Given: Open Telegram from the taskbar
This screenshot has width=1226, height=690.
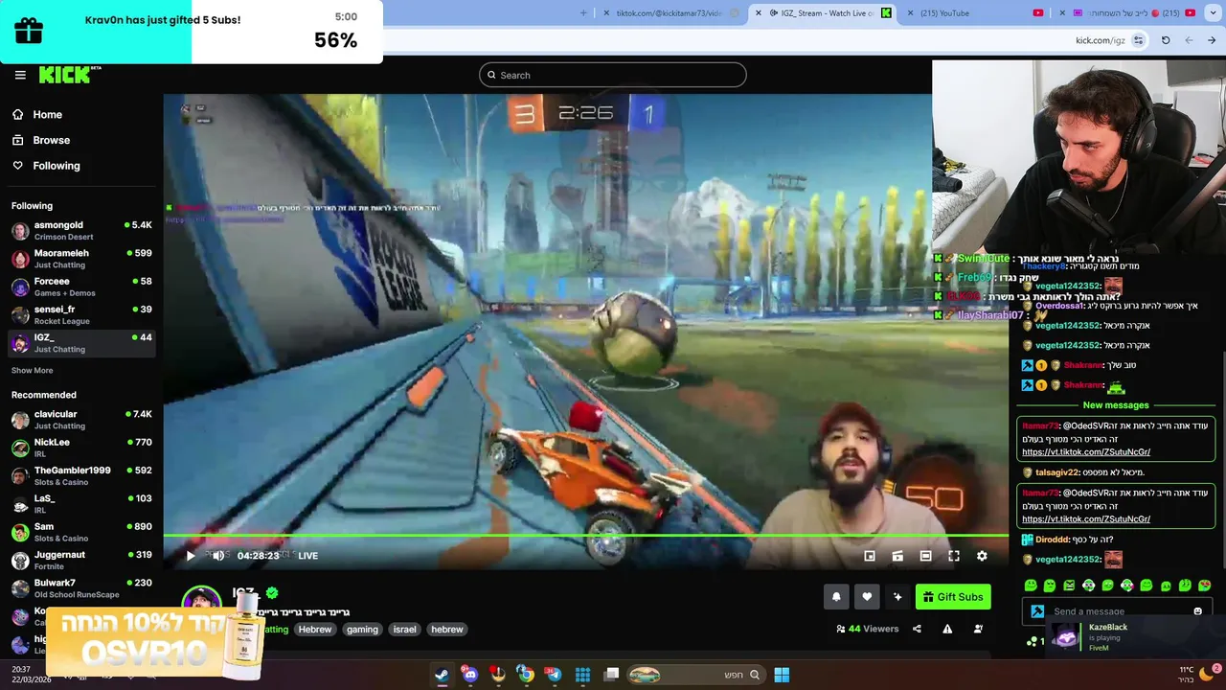Looking at the screenshot, I should point(554,675).
